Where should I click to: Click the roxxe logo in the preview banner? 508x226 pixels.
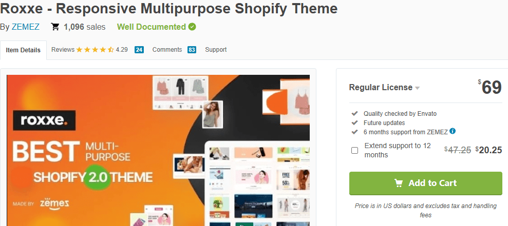(44, 120)
